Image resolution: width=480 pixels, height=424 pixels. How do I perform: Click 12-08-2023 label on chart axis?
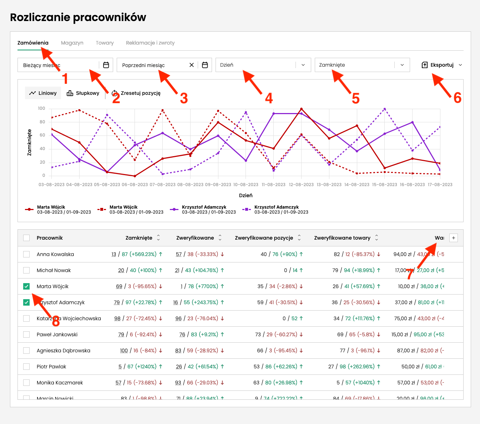pos(301,185)
